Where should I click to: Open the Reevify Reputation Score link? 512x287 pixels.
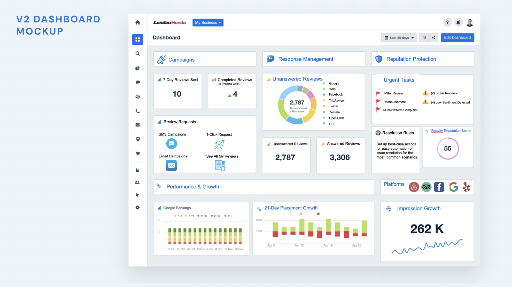(451, 131)
